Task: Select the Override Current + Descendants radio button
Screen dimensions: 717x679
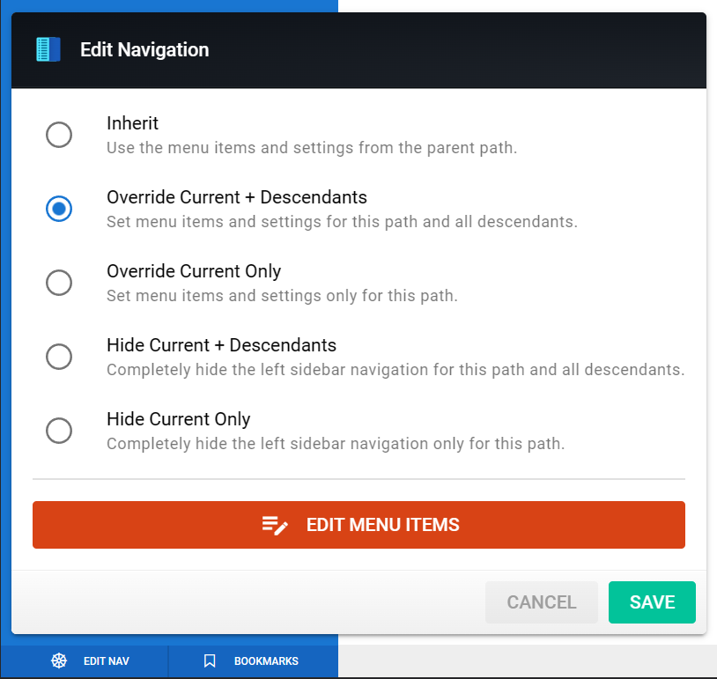Action: 59,209
